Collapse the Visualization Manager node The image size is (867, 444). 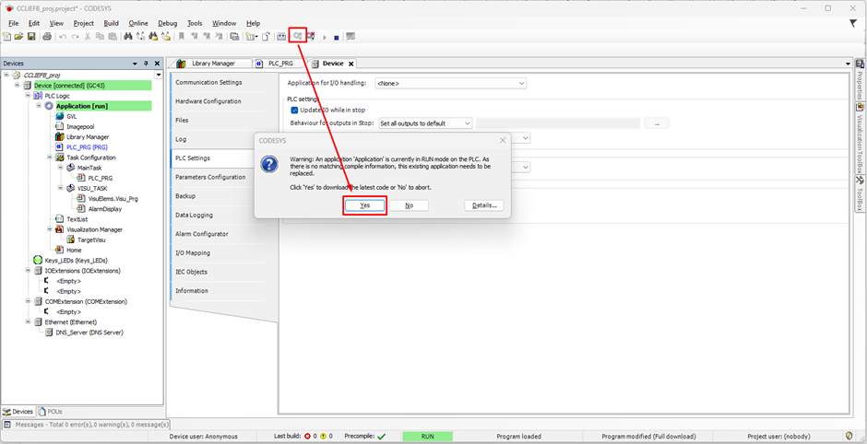[x=50, y=229]
